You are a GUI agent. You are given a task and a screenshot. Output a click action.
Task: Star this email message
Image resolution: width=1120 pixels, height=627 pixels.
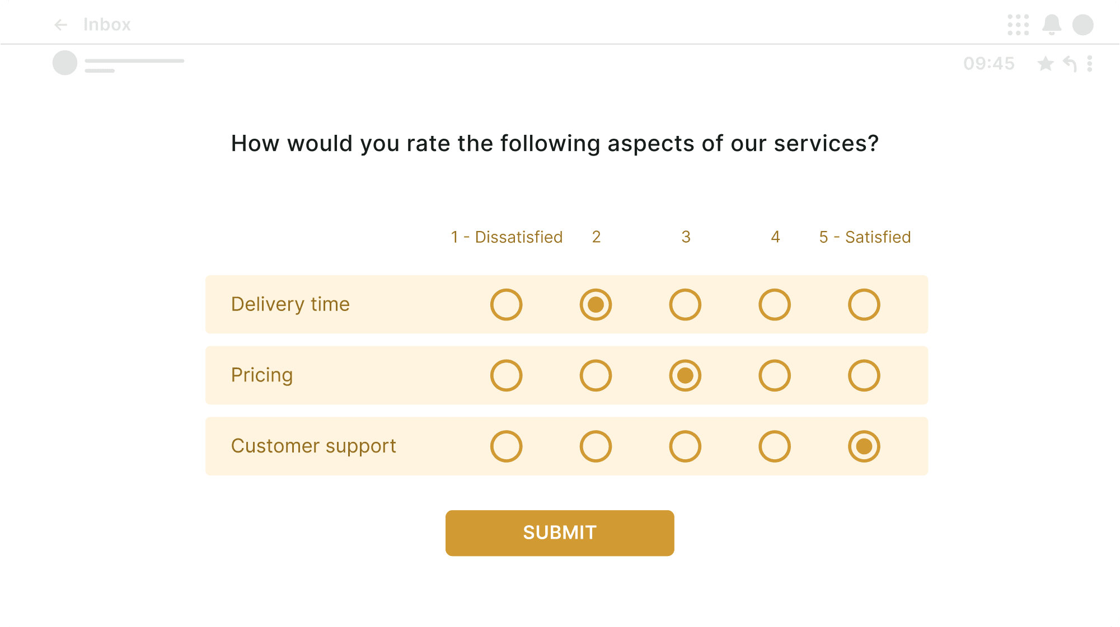coord(1045,64)
